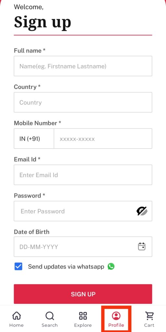
Task: Open the Explore grid icon
Action: pyautogui.click(x=83, y=316)
